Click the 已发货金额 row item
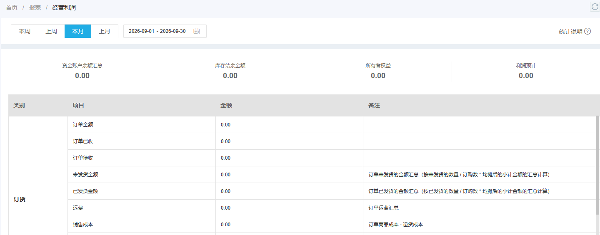The width and height of the screenshot is (600, 235). 85,191
